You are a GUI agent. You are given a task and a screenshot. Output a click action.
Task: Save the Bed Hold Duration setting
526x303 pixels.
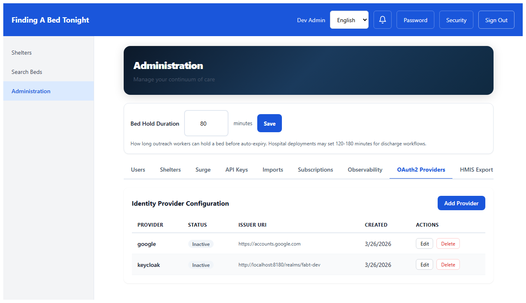pyautogui.click(x=269, y=123)
